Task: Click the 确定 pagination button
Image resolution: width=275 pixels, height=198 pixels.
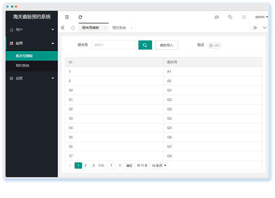Action: coord(129,165)
